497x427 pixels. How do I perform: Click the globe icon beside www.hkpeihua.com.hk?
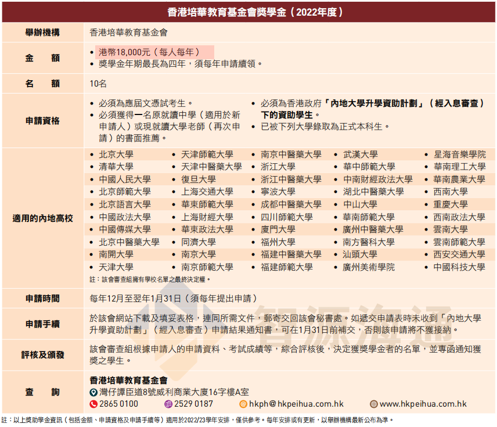[374, 404]
